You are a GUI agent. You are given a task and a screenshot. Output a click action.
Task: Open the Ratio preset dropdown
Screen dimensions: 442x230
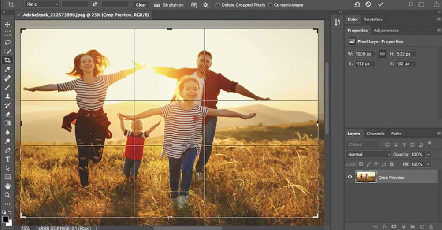point(42,4)
